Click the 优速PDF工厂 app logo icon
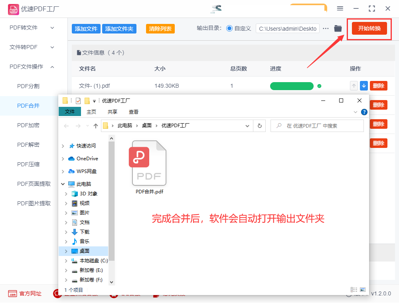Image resolution: width=399 pixels, height=303 pixels. pyautogui.click(x=13, y=10)
